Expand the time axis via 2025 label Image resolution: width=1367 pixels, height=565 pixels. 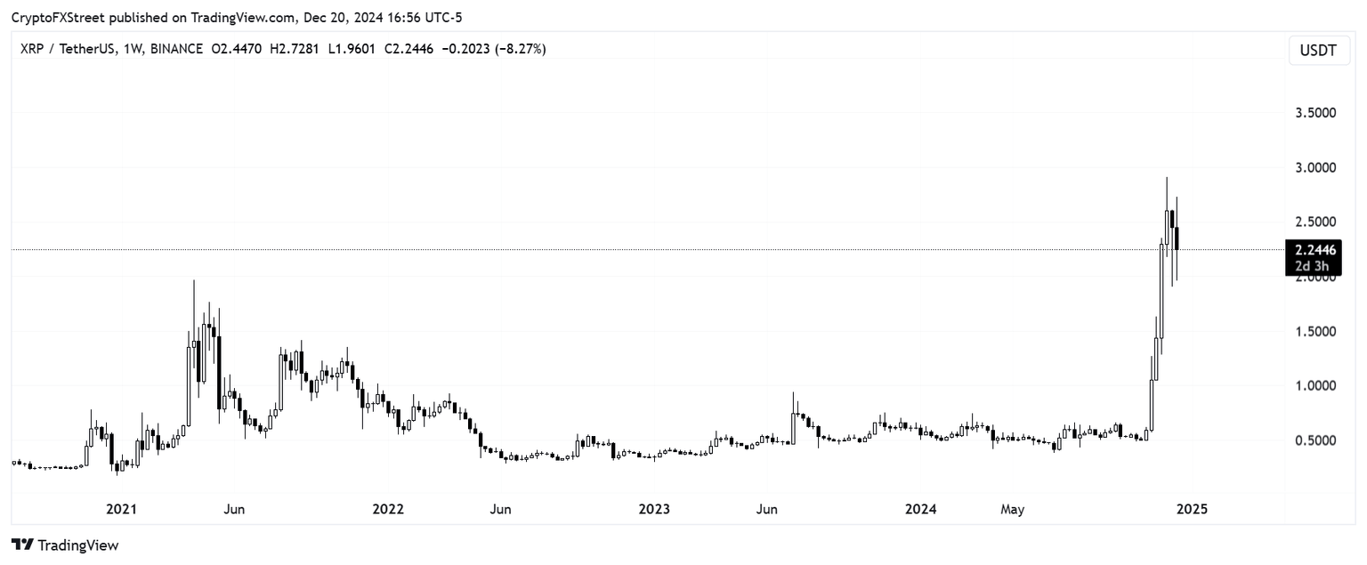(1193, 509)
